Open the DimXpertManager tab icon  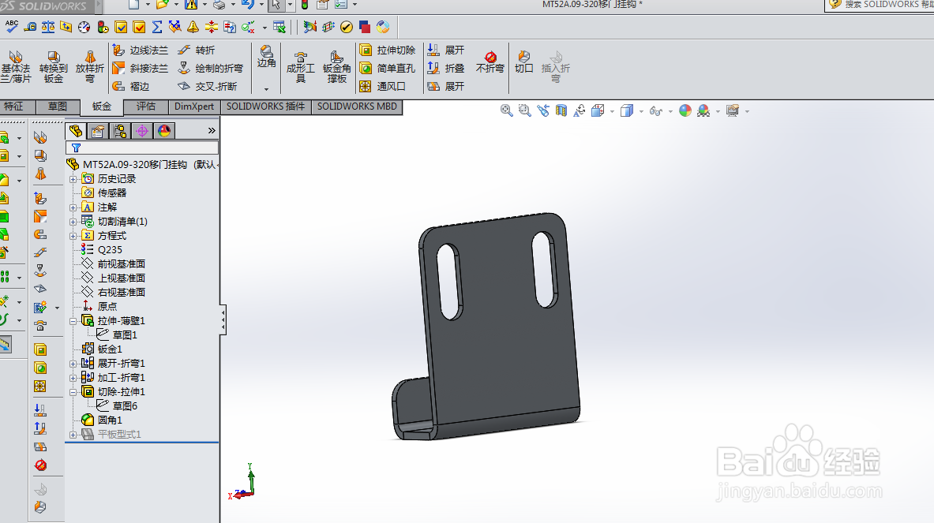coord(142,131)
